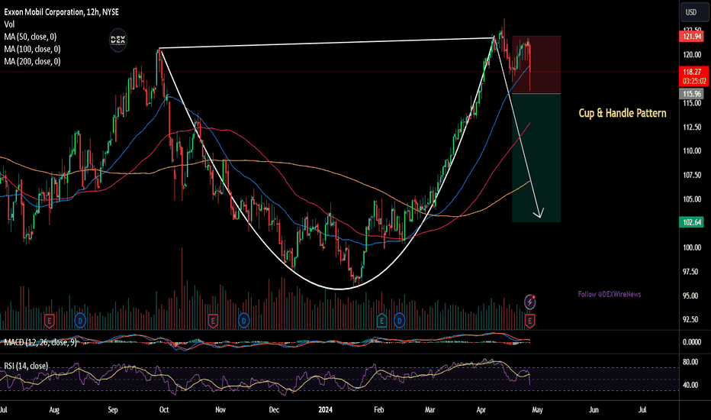Open the dividend marker in mid-November
The image size is (711, 420).
pyautogui.click(x=244, y=321)
